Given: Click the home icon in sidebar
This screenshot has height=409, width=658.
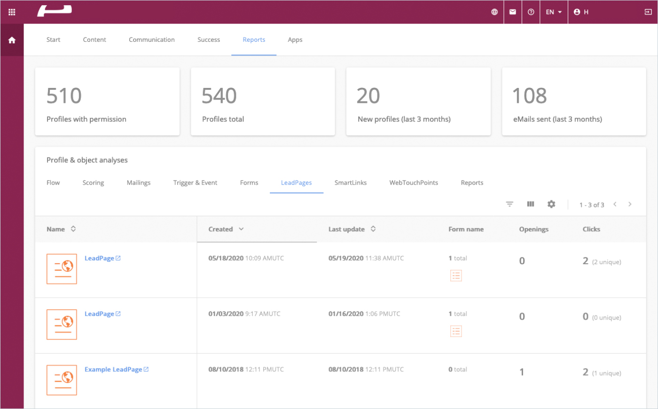Looking at the screenshot, I should click(12, 40).
